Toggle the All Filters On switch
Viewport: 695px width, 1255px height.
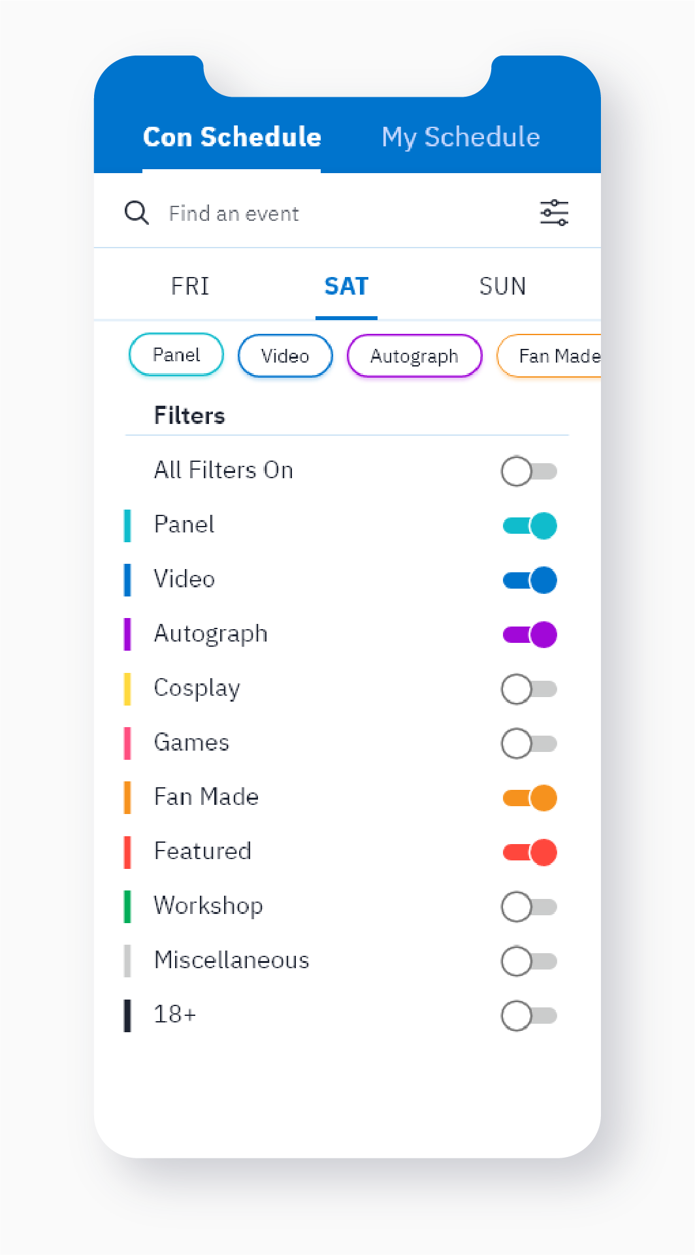tap(529, 471)
